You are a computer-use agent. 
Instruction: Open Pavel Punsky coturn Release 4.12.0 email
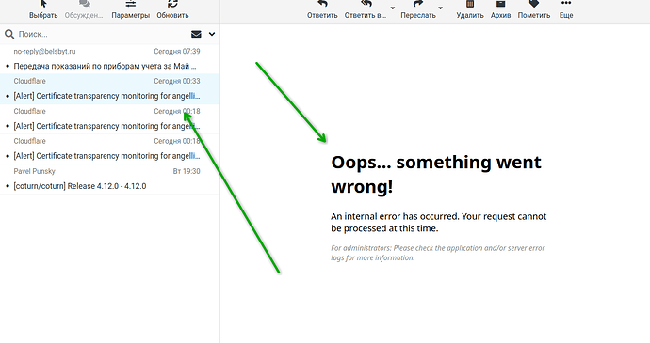(110, 179)
